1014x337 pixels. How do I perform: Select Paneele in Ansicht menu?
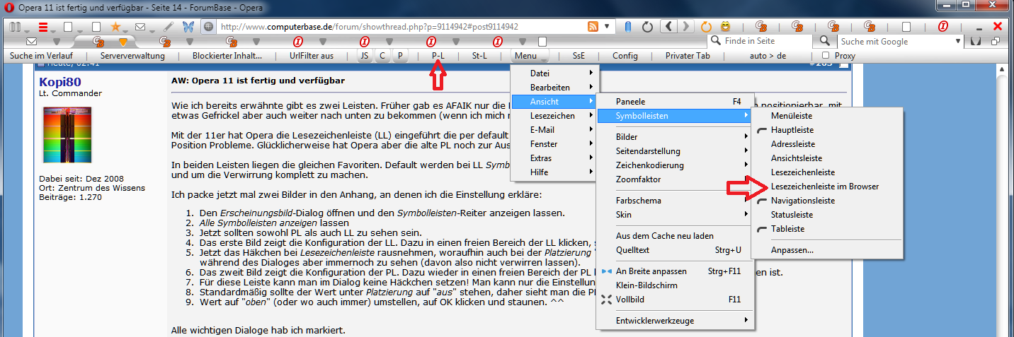click(673, 102)
